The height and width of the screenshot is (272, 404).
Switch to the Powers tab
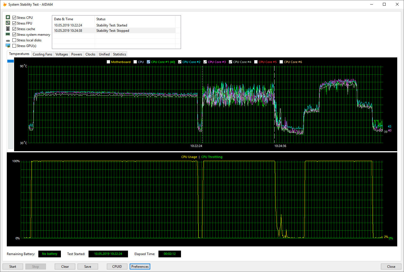(77, 54)
